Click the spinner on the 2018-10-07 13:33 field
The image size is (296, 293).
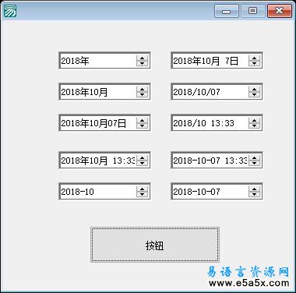(x=254, y=161)
